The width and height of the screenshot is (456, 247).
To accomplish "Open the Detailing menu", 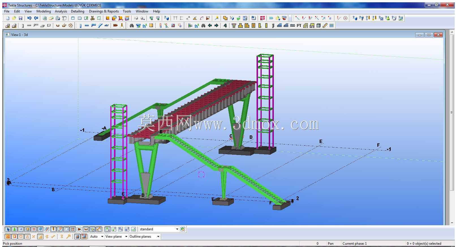I will tap(78, 11).
